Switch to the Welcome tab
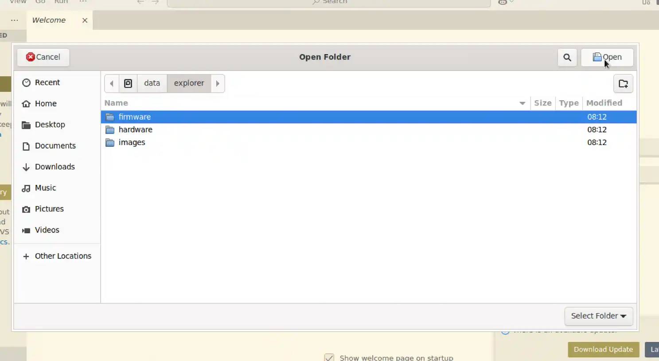 pyautogui.click(x=49, y=20)
